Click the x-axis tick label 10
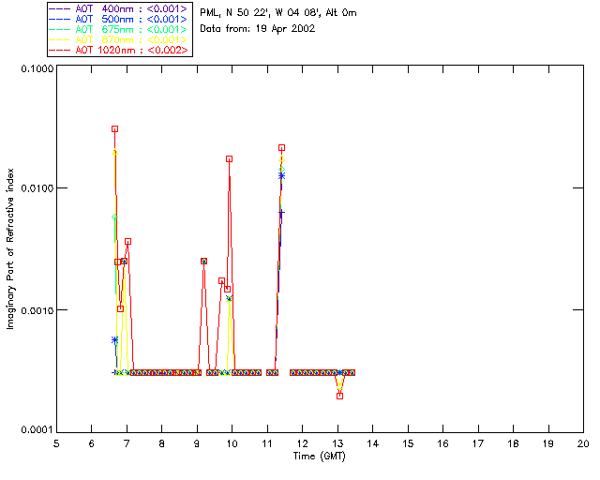 click(x=232, y=443)
